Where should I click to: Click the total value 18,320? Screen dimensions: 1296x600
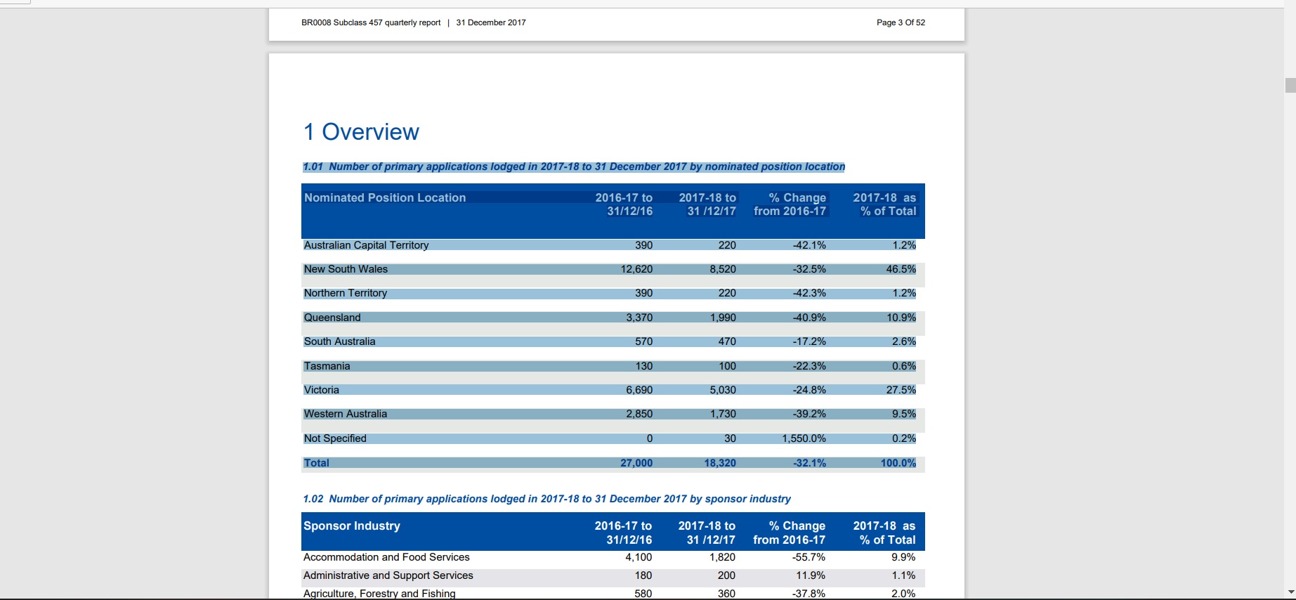tap(720, 463)
